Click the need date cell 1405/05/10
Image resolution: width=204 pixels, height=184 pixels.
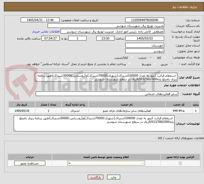tap(22, 111)
